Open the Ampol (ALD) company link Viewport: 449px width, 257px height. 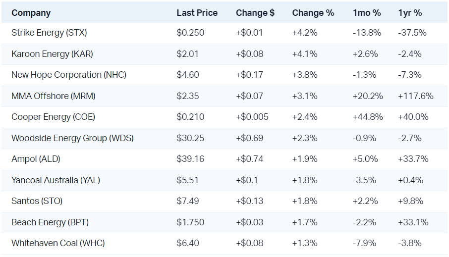click(x=36, y=159)
